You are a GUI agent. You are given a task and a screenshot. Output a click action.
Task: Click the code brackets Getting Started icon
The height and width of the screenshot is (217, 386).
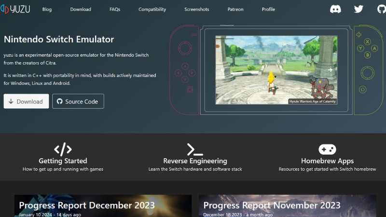tap(63, 149)
